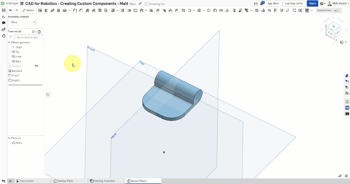The width and height of the screenshot is (350, 184).
Task: Open the Assembly contexts None dropdown
Action: 22,22
